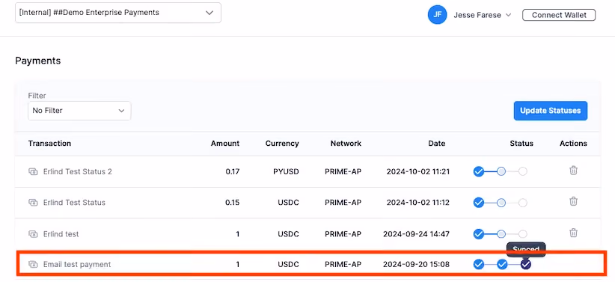Click the Payments heading

point(37,61)
